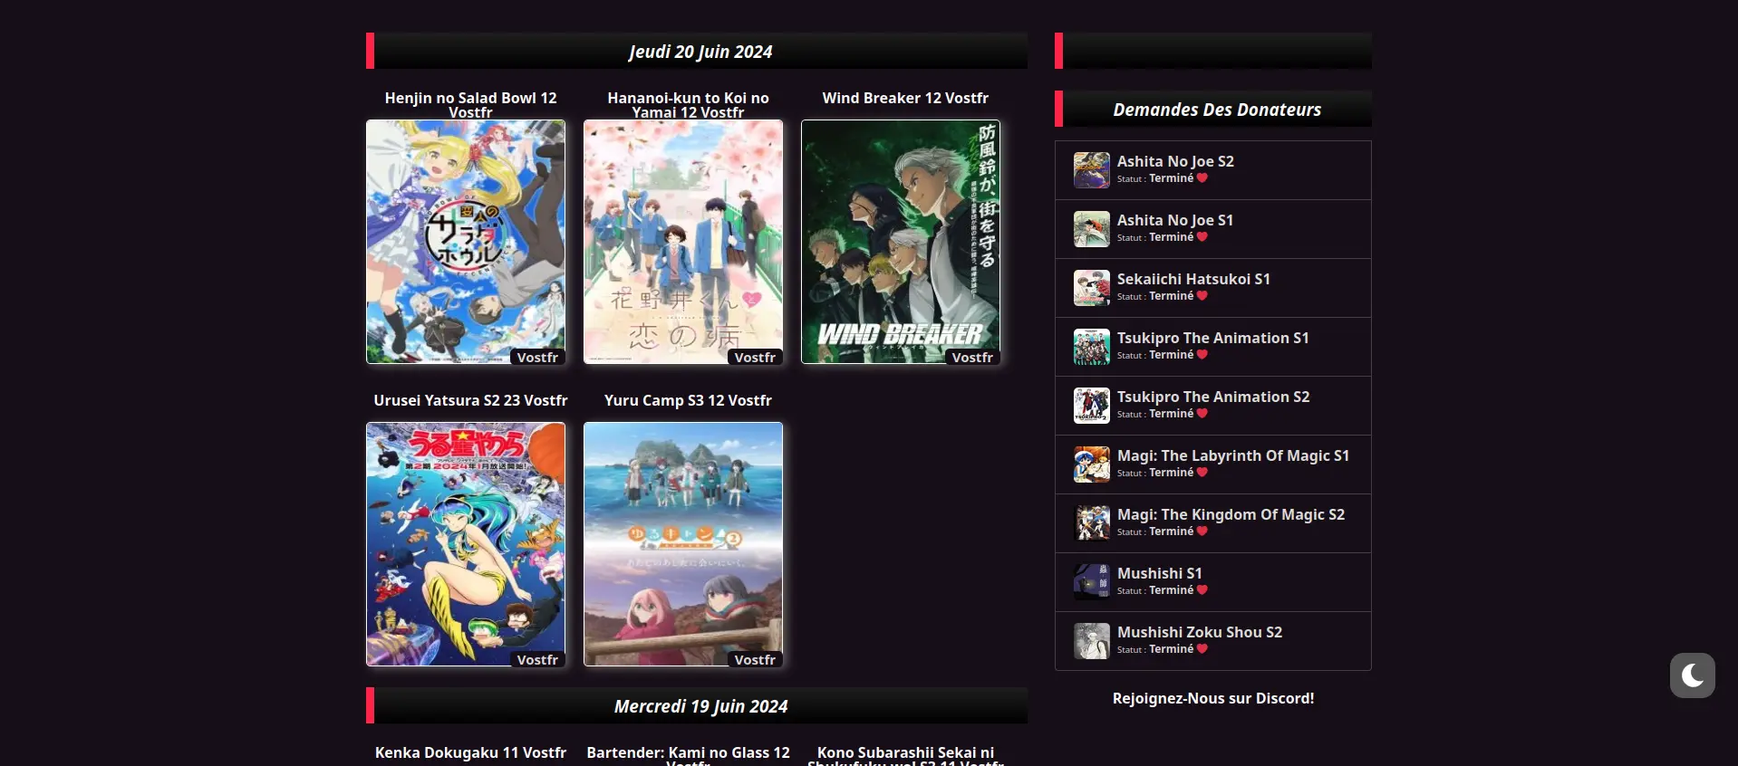Click the Terminé status under Mushishi S1
Image resolution: width=1738 pixels, height=766 pixels.
1172,590
